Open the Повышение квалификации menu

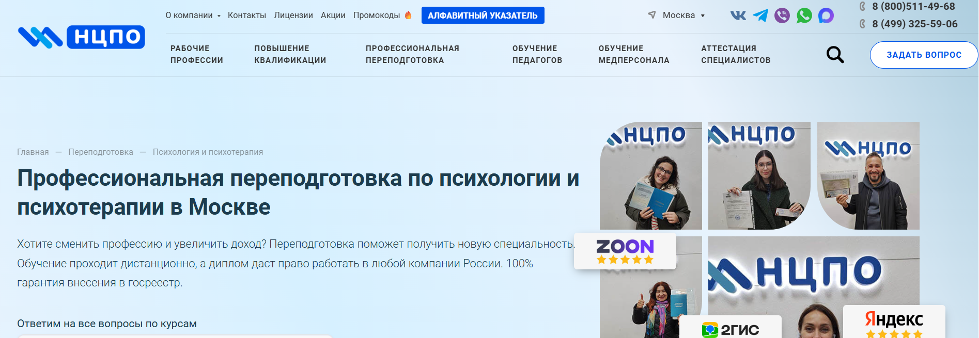(x=290, y=54)
